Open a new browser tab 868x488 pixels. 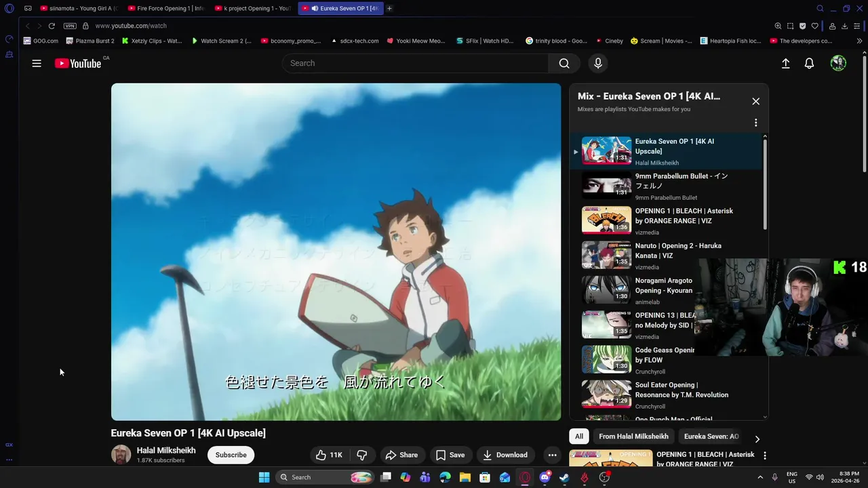[x=389, y=8]
